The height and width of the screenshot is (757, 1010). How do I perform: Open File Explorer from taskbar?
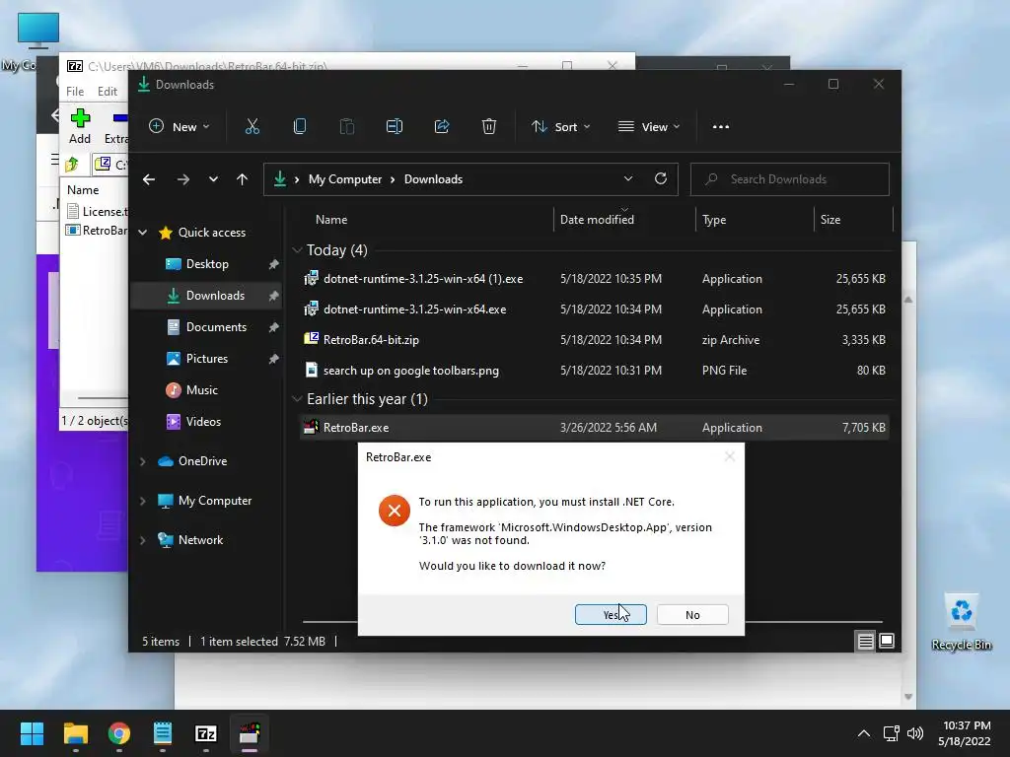(x=75, y=733)
